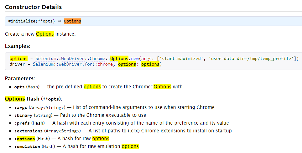
Task: Open the 'for' method link in the driver line
Action: coord(88,64)
